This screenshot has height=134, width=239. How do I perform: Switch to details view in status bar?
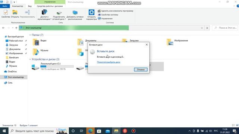click(233, 125)
